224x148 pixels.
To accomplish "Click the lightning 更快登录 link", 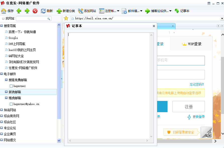I will point(196,117).
